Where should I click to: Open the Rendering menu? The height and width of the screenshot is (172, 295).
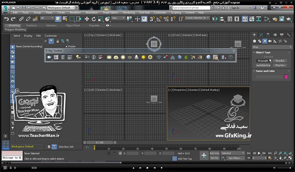(129, 13)
